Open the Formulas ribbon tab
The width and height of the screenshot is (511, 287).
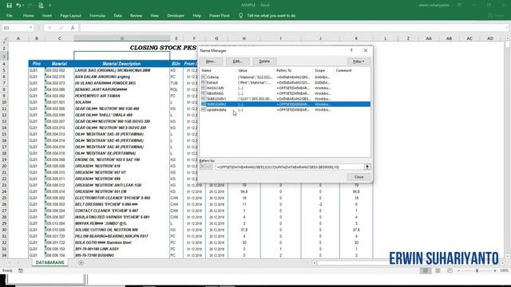point(97,16)
